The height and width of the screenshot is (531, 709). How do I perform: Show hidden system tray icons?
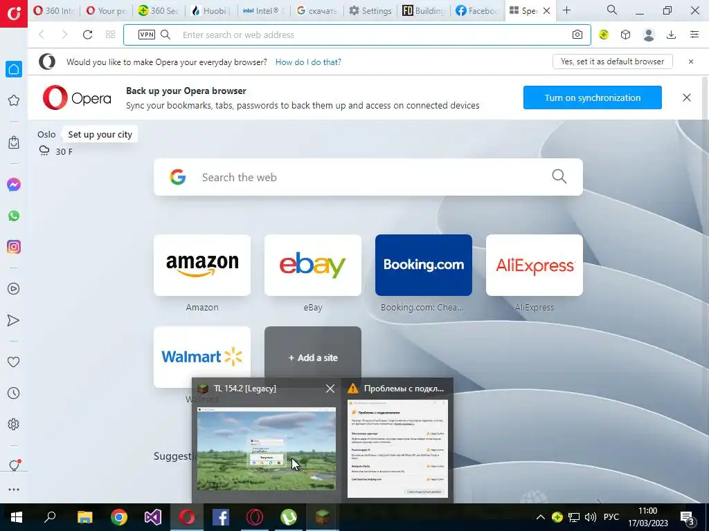[540, 517]
